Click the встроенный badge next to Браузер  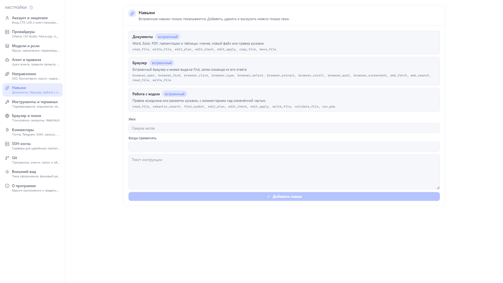162,63
